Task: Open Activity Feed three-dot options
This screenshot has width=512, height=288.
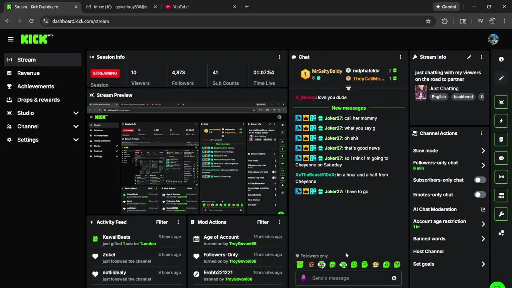Action: click(178, 222)
